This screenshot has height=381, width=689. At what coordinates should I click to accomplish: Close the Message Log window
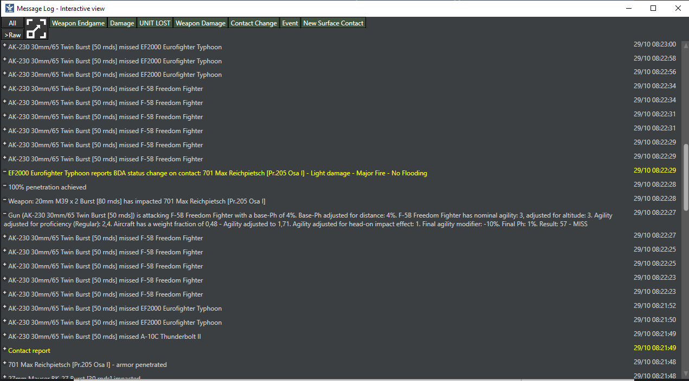(x=678, y=8)
